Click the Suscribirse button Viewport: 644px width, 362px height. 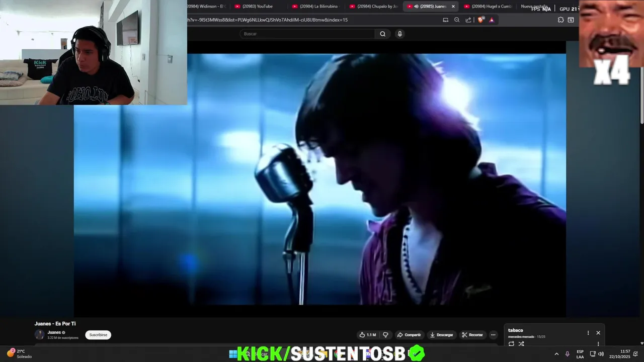pyautogui.click(x=98, y=335)
